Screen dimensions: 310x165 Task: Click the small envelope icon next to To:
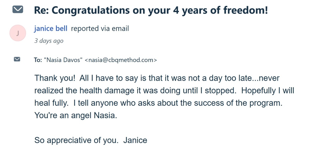tap(17, 59)
